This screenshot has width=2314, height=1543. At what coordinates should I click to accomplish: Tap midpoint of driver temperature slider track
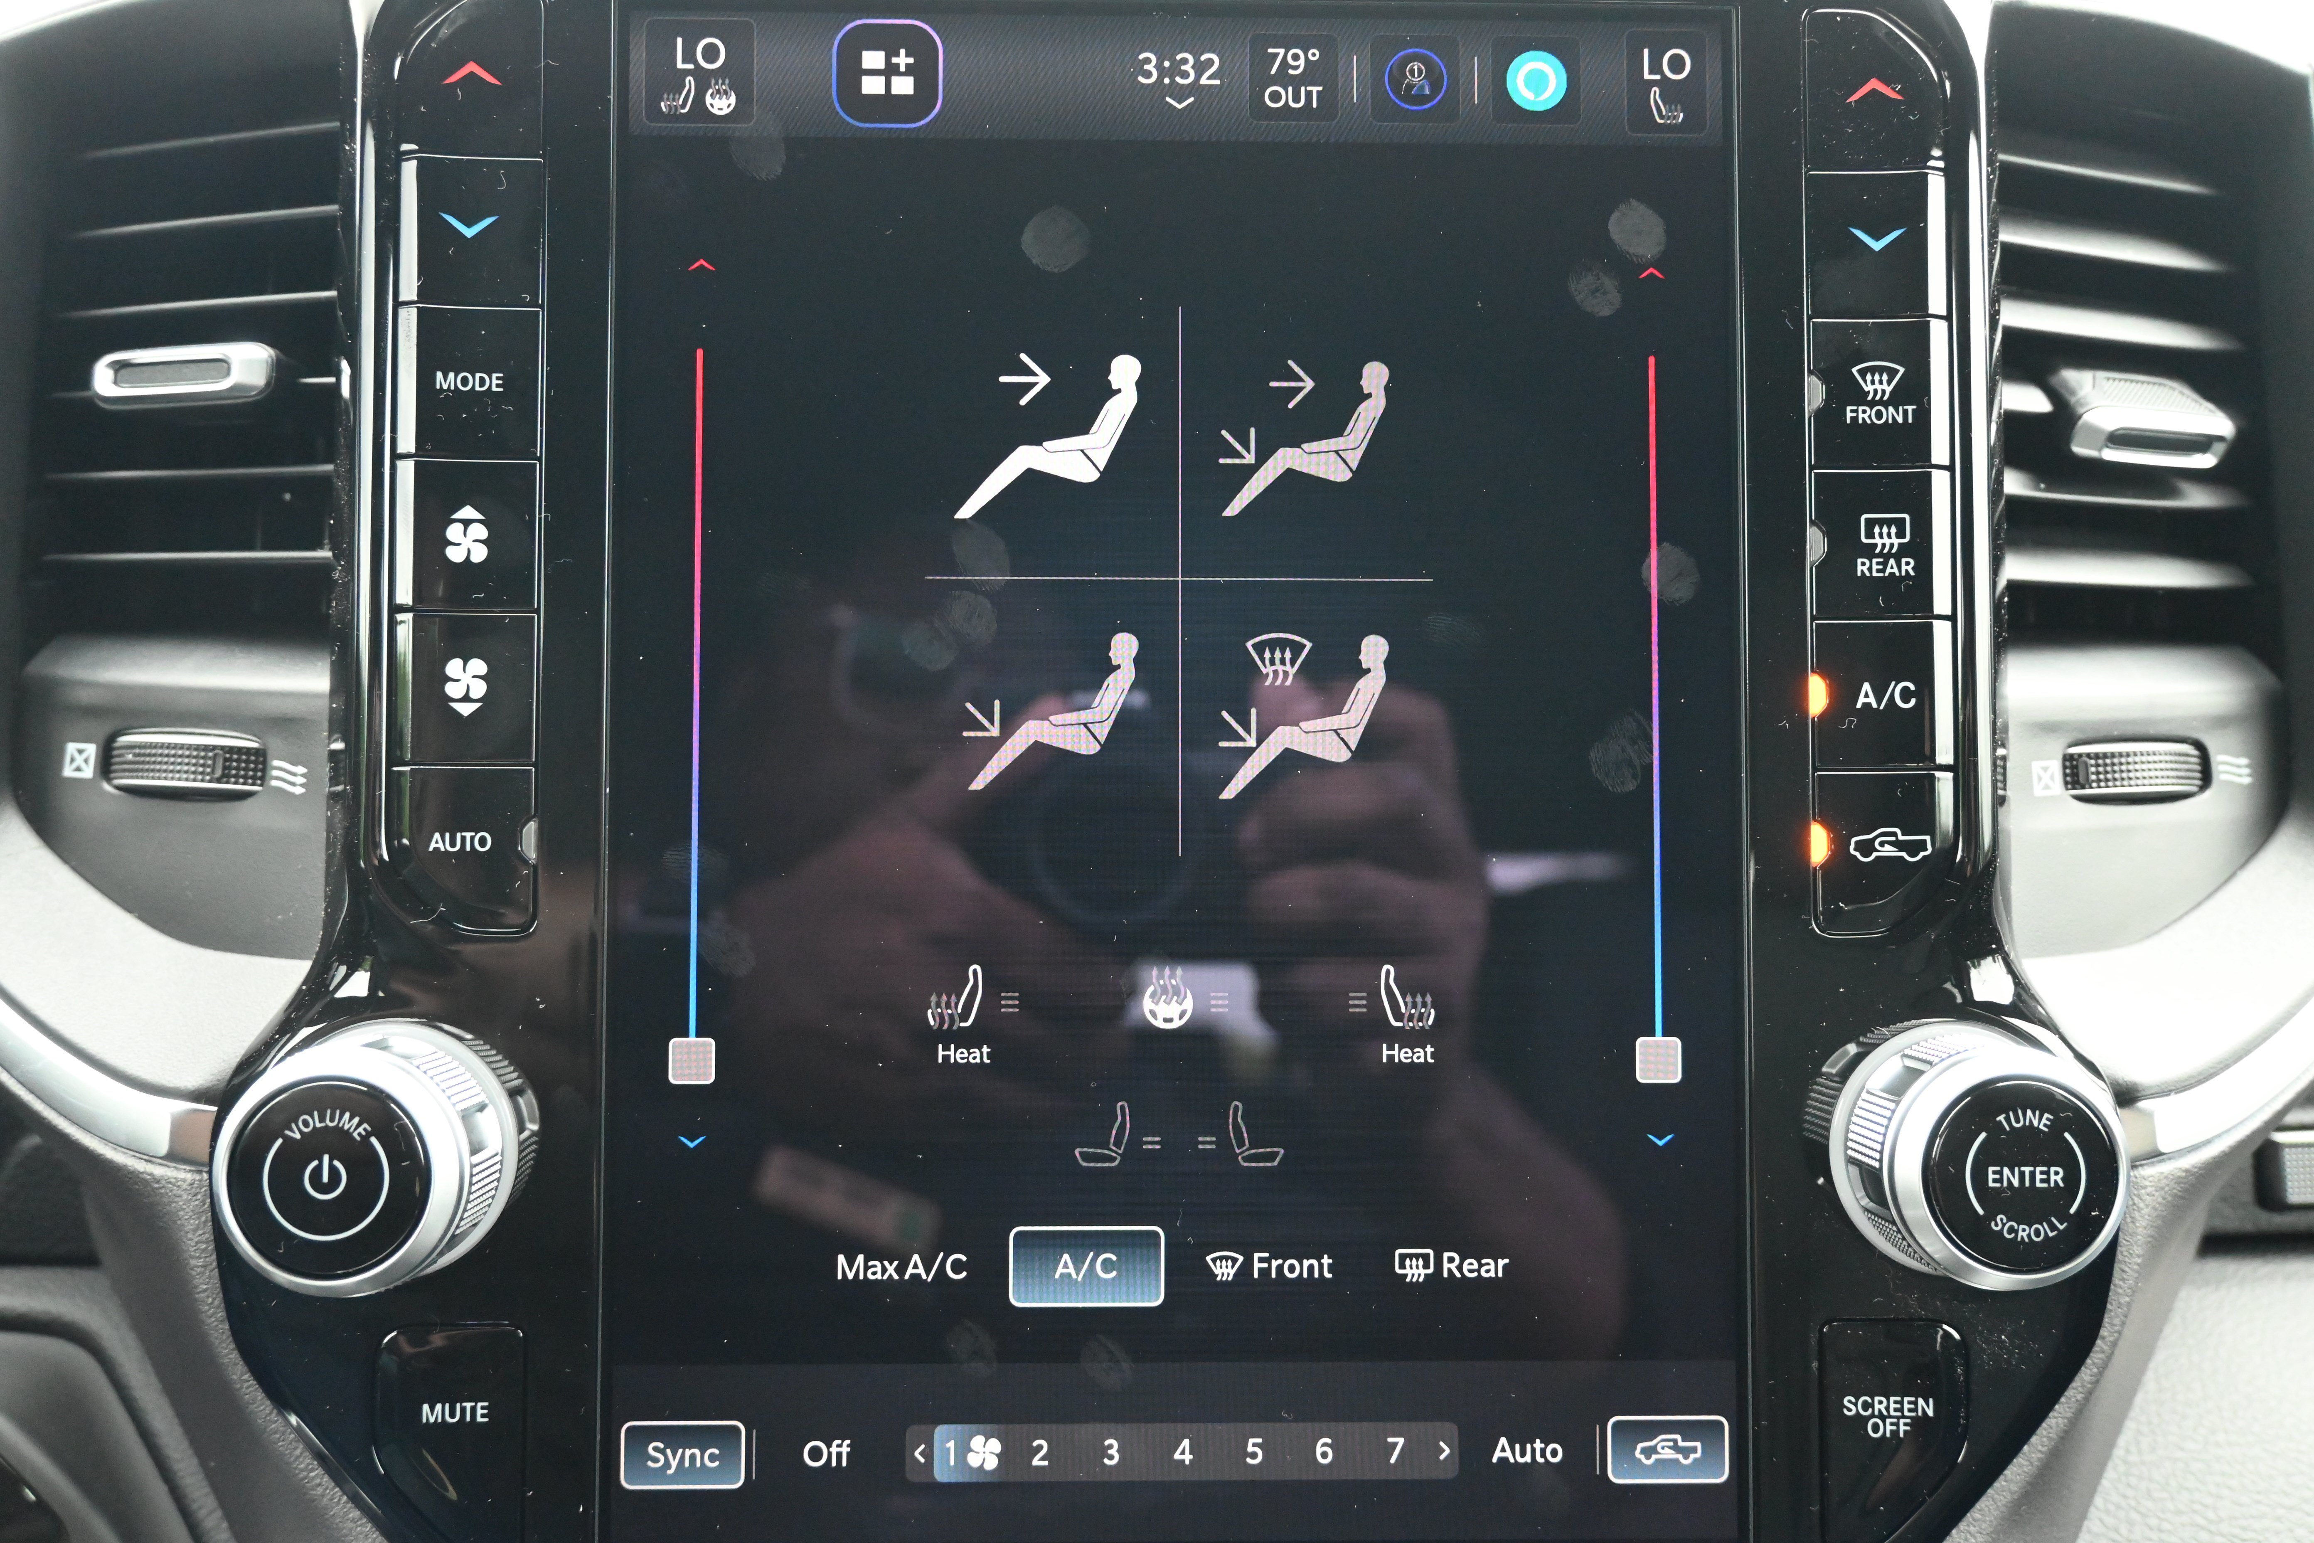(x=697, y=694)
